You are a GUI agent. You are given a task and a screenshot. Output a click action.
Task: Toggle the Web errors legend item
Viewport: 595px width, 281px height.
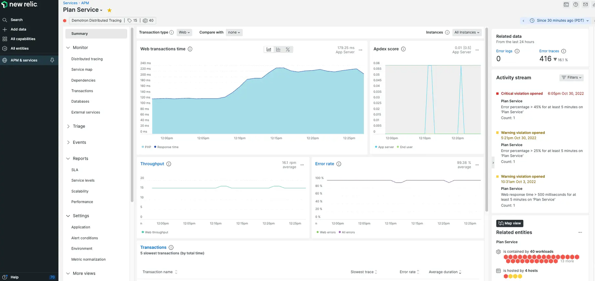tap(326, 232)
